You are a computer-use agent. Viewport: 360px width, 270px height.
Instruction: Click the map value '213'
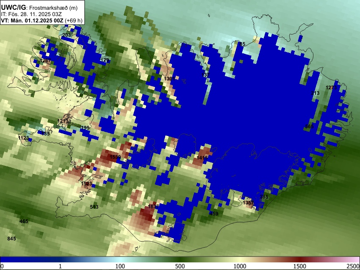coord(315,93)
